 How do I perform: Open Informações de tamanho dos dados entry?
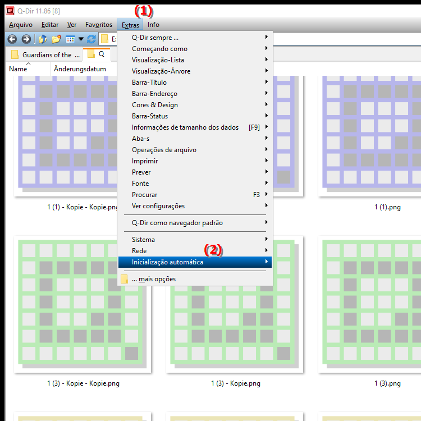[195, 127]
